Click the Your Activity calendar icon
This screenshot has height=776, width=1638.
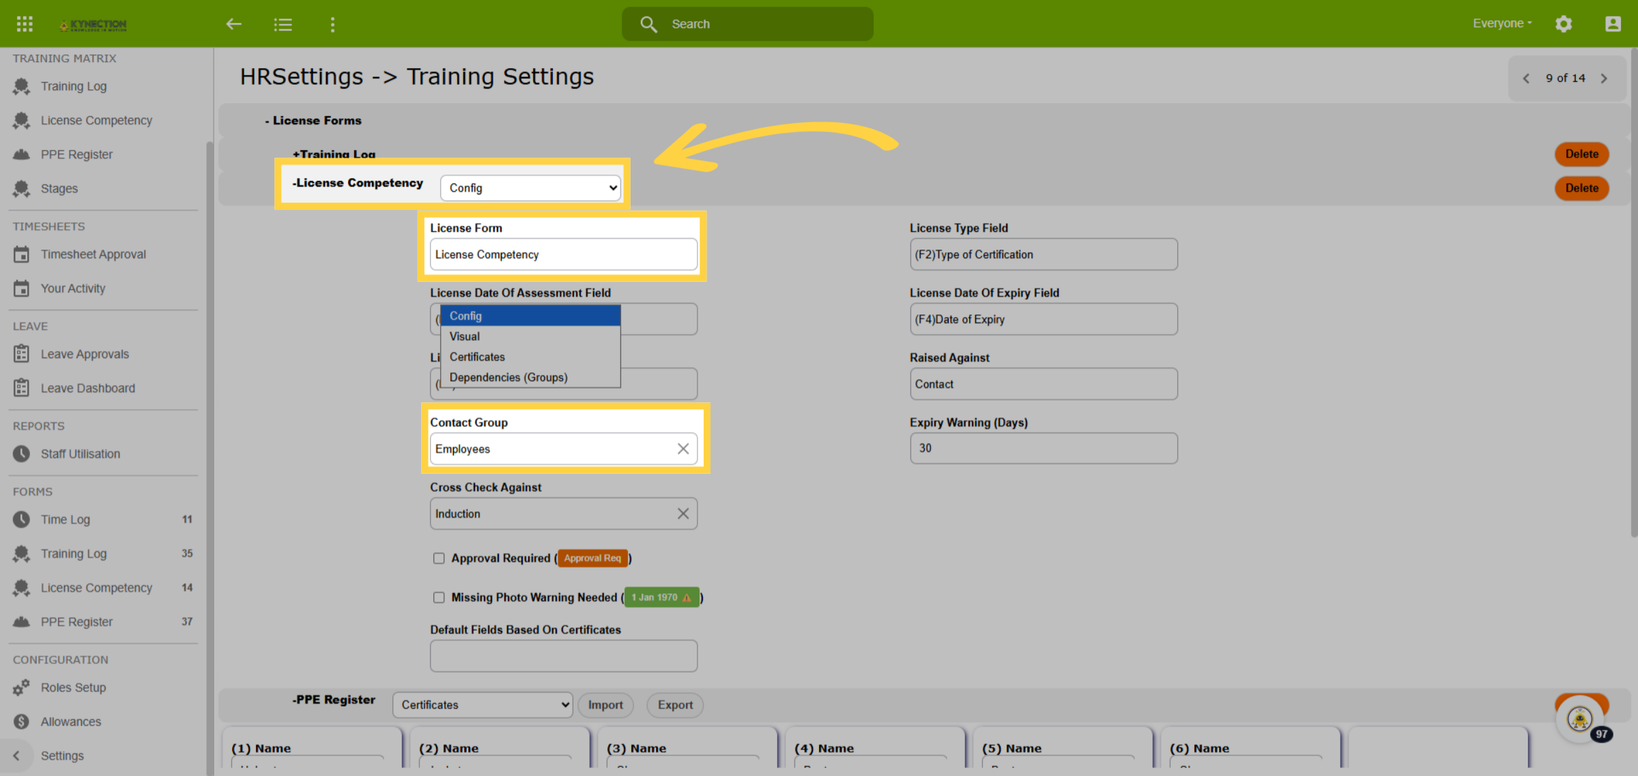coord(21,288)
